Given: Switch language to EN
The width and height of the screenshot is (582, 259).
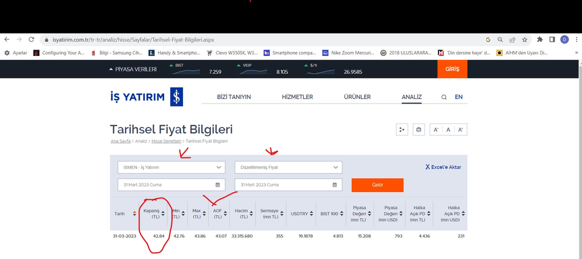Looking at the screenshot, I should (x=458, y=97).
